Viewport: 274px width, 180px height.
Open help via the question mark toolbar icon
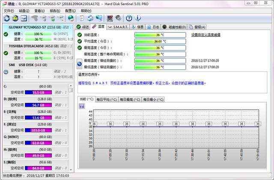(x=129, y=18)
